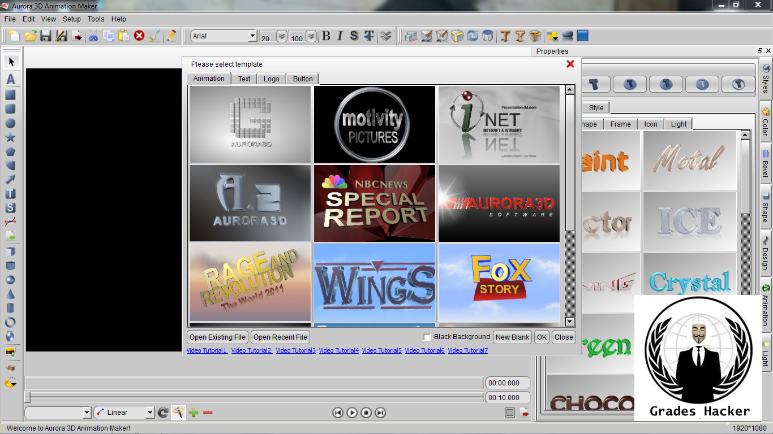Screen dimensions: 773x434
Task: Click the Copy icon
Action: click(109, 36)
